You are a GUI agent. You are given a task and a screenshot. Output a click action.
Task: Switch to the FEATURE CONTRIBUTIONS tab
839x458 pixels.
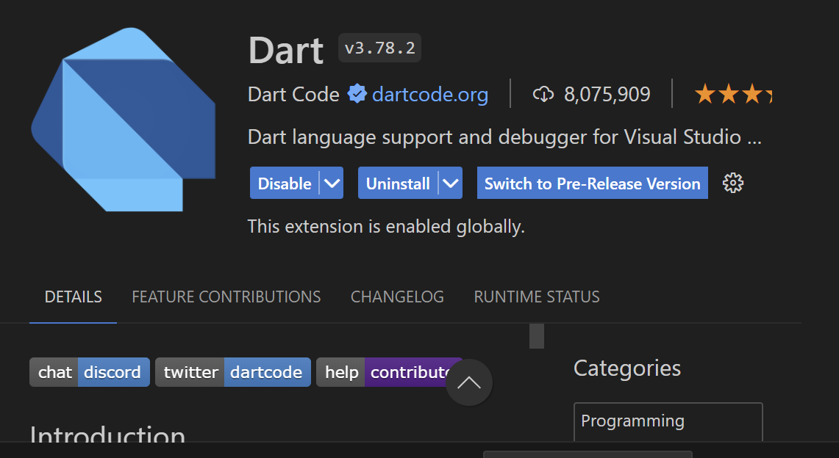pyautogui.click(x=226, y=297)
